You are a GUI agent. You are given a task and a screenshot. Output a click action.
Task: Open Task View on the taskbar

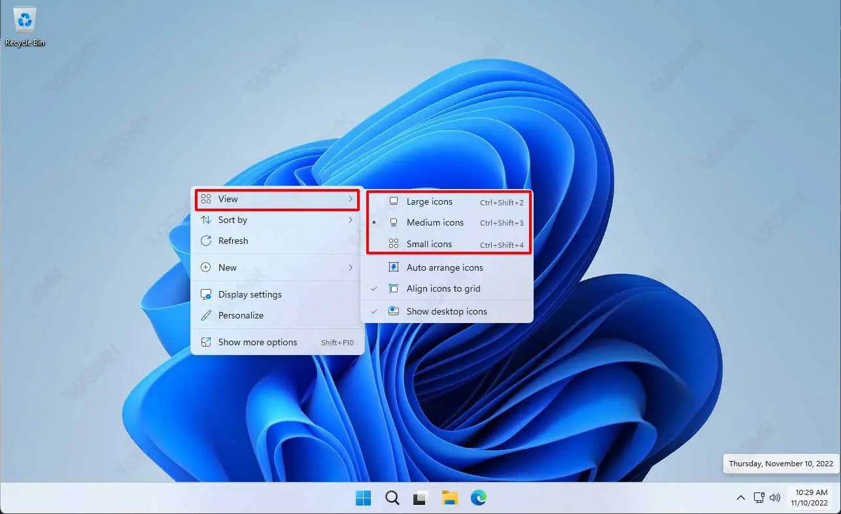(x=420, y=498)
